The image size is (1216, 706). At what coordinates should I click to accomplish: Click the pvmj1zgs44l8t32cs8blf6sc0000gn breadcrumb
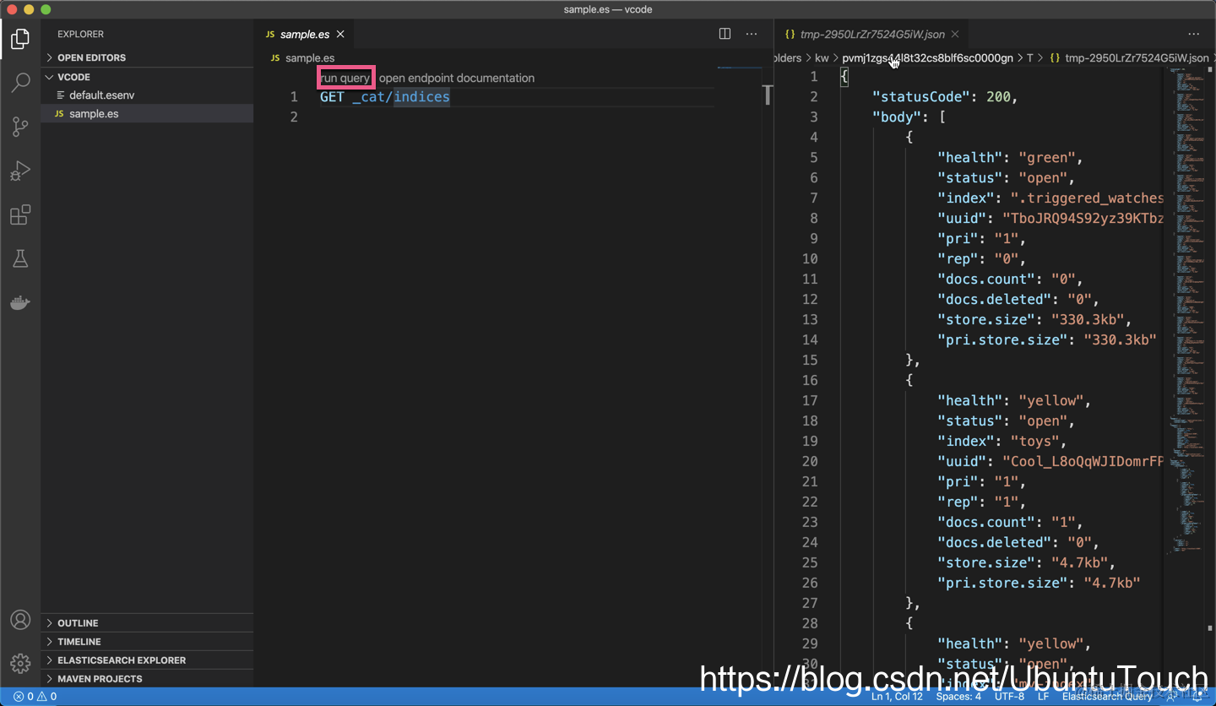(x=927, y=58)
